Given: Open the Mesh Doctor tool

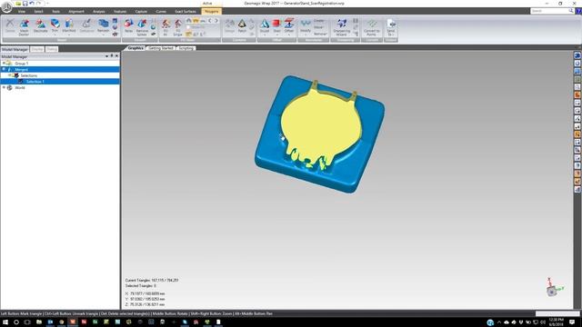Looking at the screenshot, I should tap(25, 28).
